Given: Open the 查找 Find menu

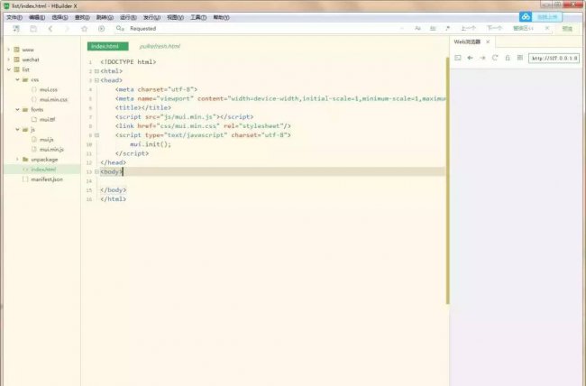Looking at the screenshot, I should 82,17.
